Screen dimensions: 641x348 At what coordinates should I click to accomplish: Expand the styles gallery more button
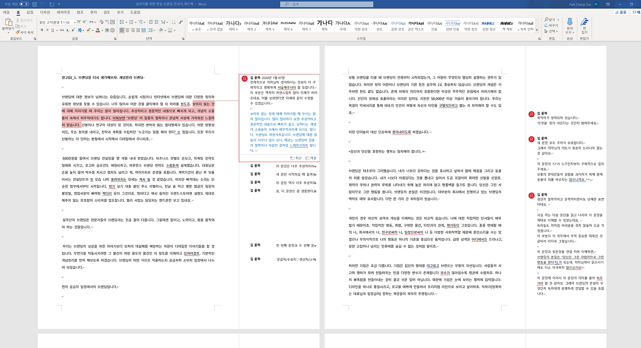pyautogui.click(x=537, y=30)
